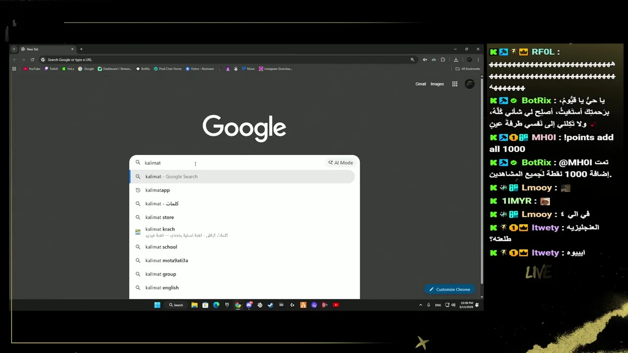Click the history clock icon beside kalimatapp
Screen dimensions: 628x353
(138, 190)
